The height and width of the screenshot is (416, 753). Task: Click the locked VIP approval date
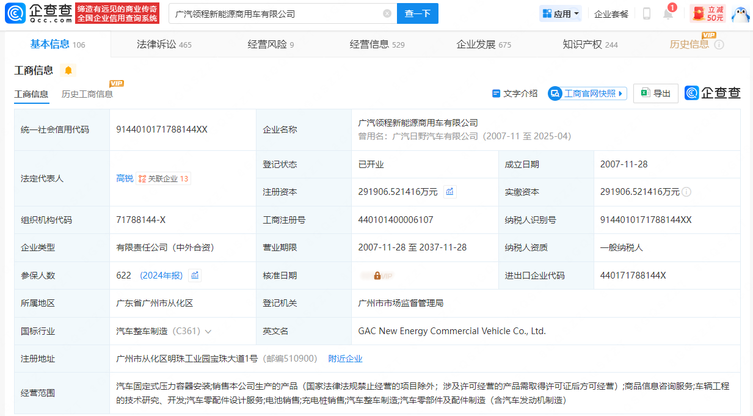click(377, 276)
